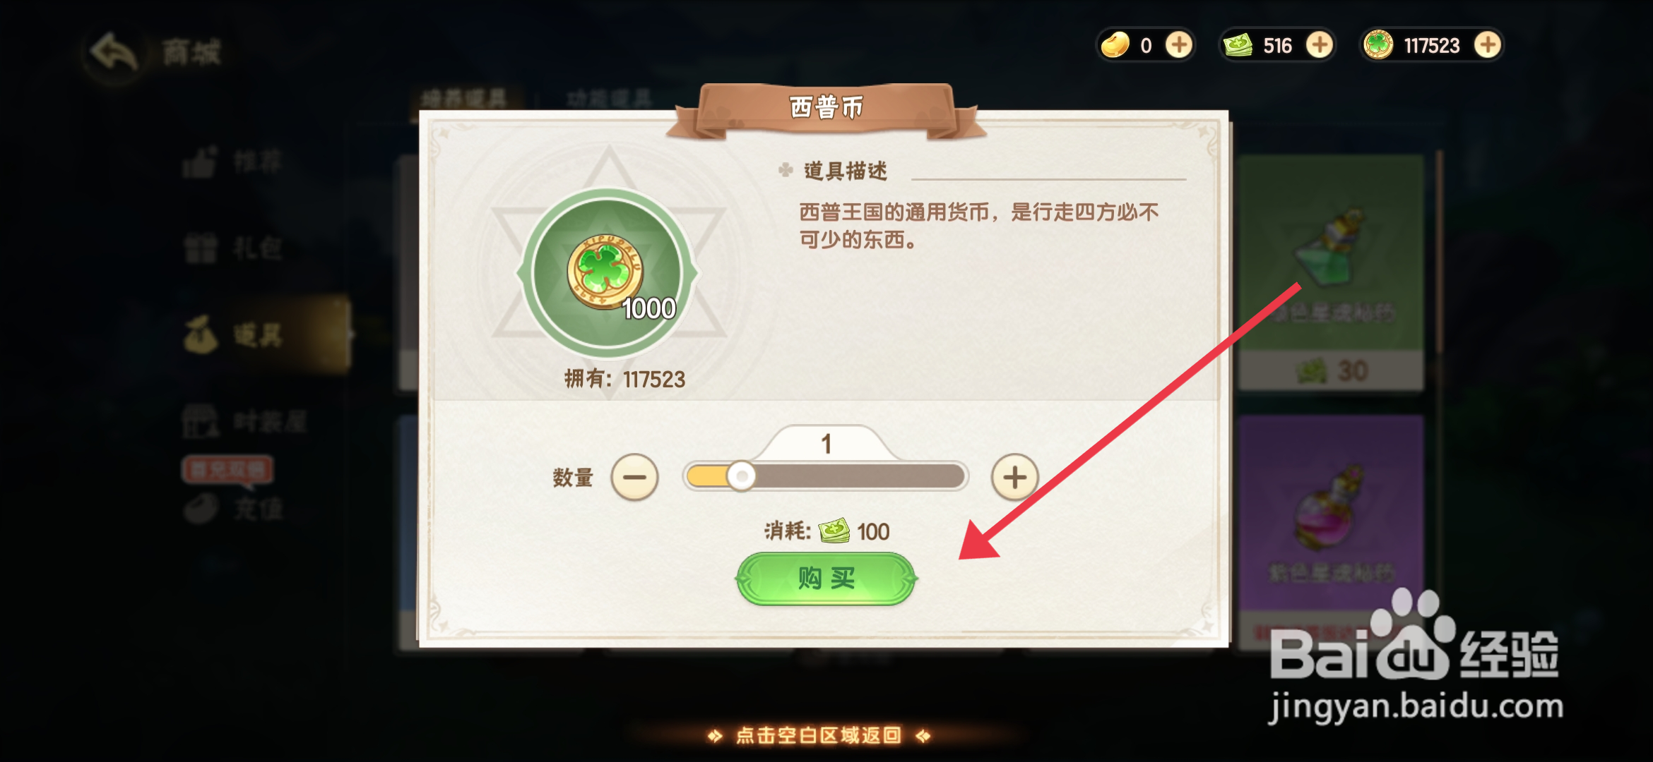
Task: Open 充值 recharge sidebar entry
Action: pos(233,508)
